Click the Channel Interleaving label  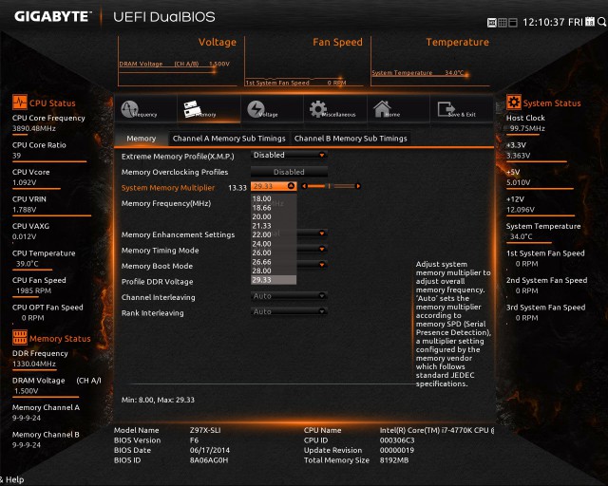coord(159,298)
